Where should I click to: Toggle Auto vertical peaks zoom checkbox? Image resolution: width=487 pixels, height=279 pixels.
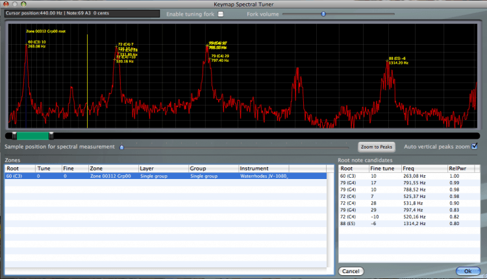click(x=474, y=146)
